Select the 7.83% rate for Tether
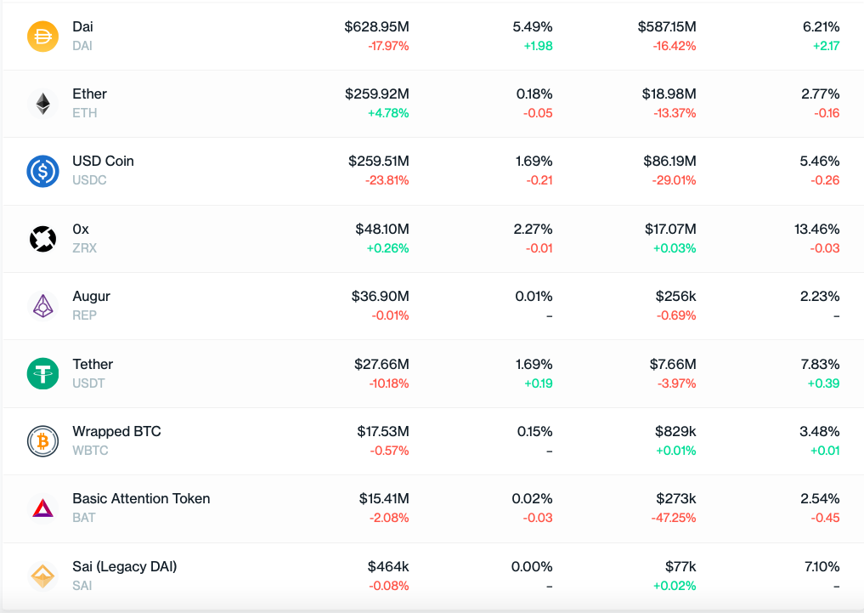Screen dimensions: 864x613 820,364
